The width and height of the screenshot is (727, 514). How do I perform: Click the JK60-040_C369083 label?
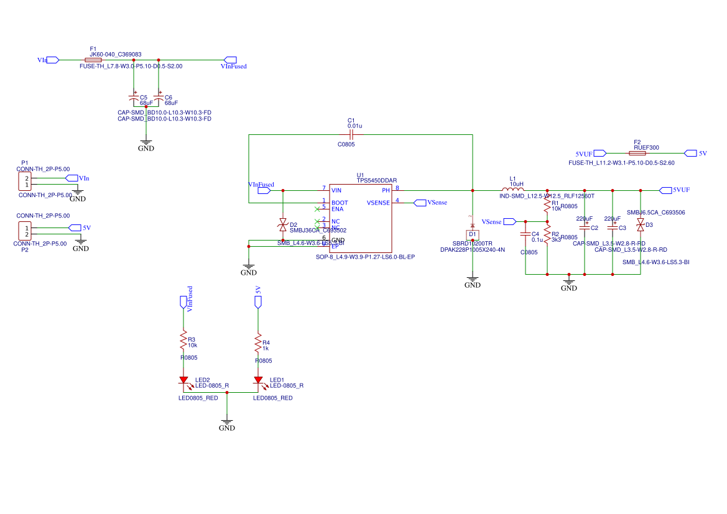(x=116, y=54)
